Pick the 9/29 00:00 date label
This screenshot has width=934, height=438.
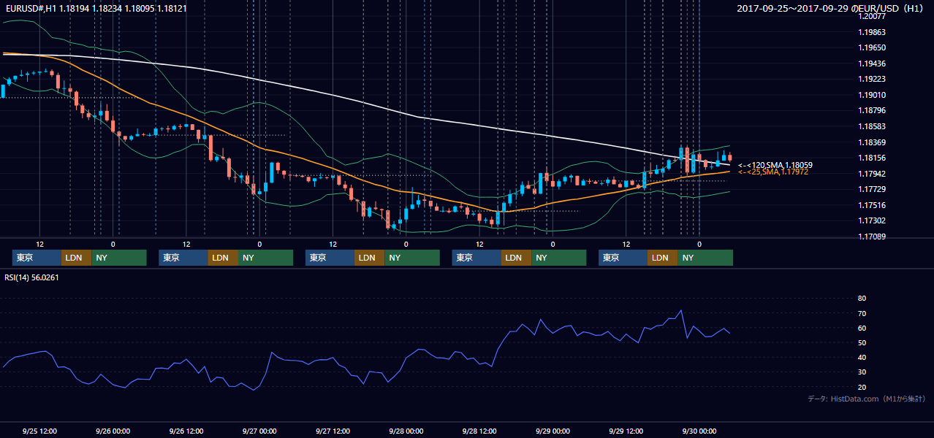point(553,431)
